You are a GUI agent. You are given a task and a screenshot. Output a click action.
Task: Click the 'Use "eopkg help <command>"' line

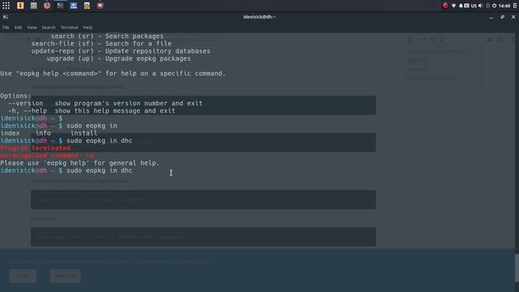click(113, 74)
